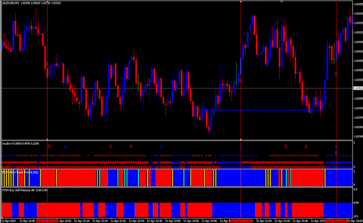
Task: Click the red up arrow on price chart at 14:05 line
Action: 336,73
